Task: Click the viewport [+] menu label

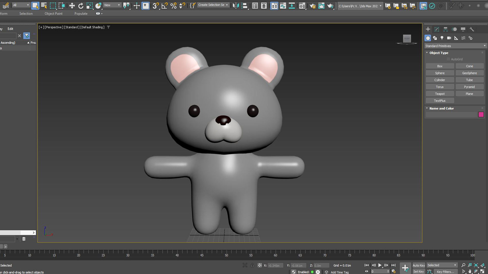Action: tap(41, 27)
